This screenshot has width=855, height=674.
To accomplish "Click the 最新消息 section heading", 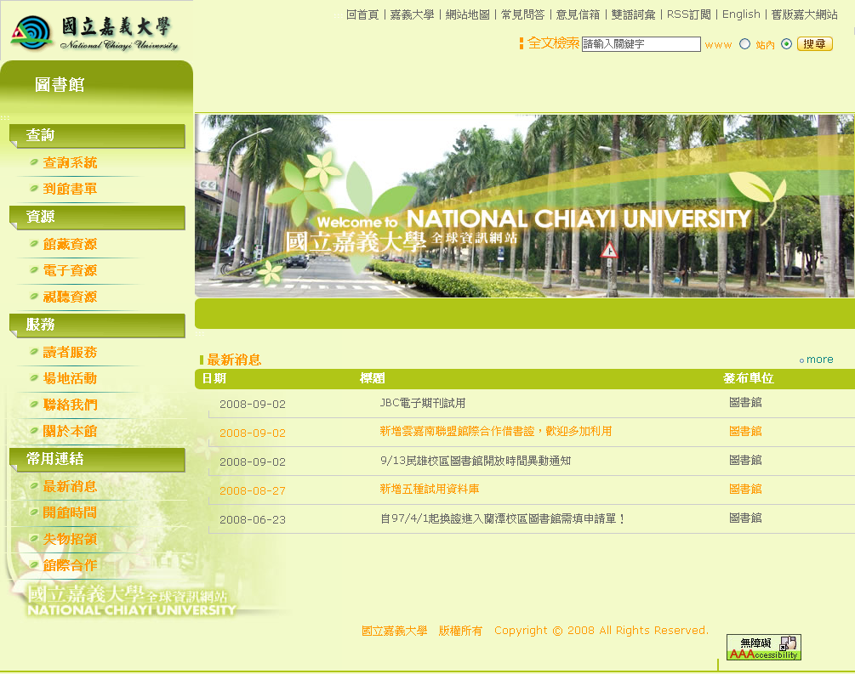I will point(234,360).
